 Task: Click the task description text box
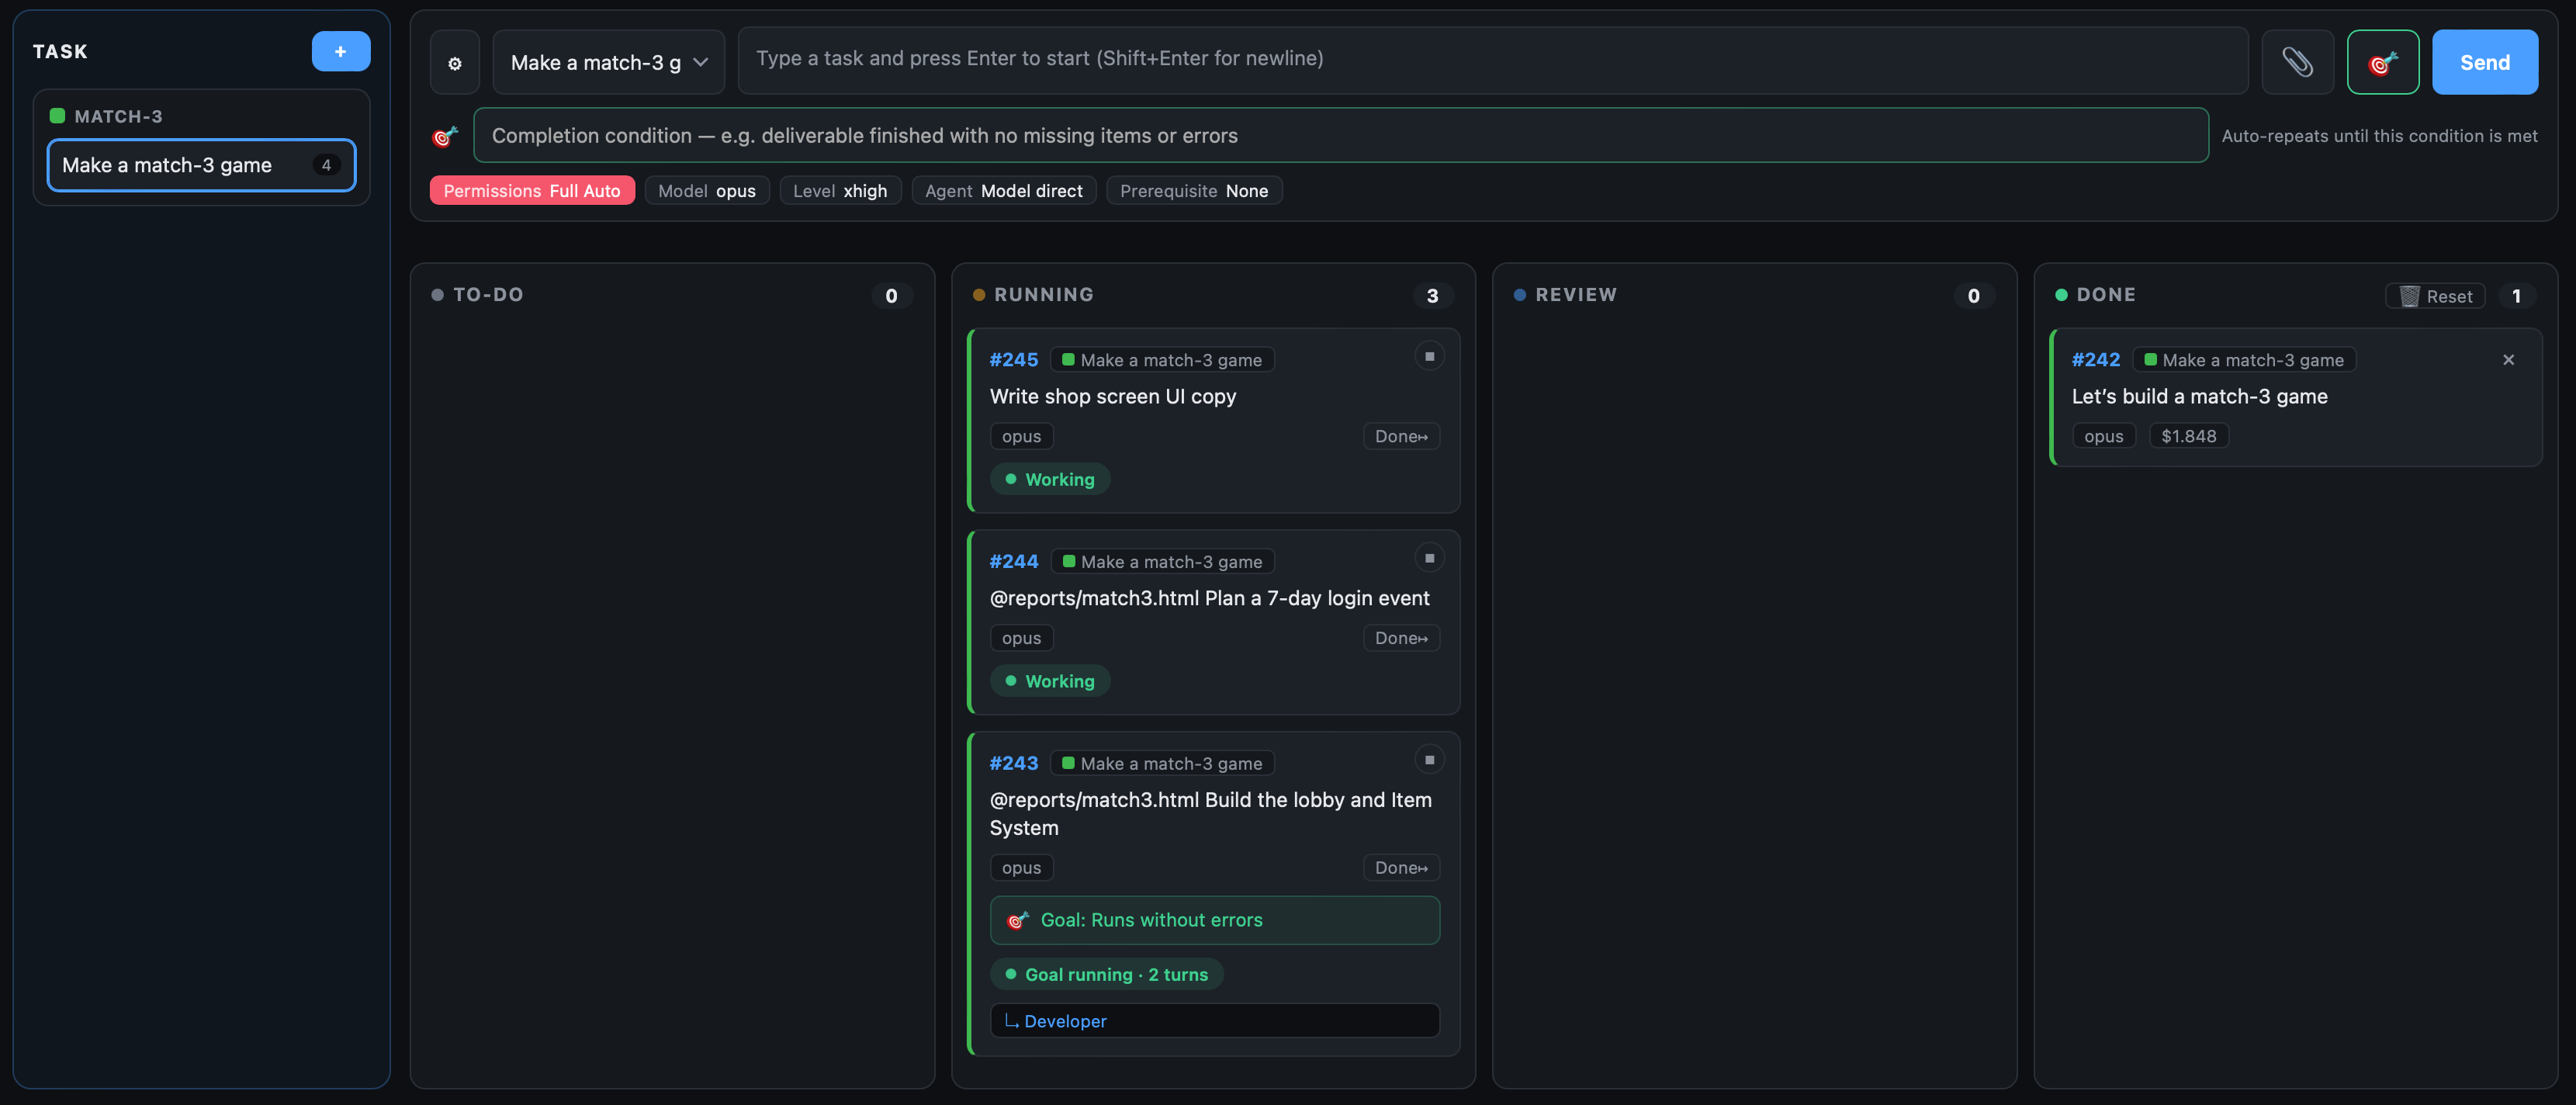[1493, 60]
